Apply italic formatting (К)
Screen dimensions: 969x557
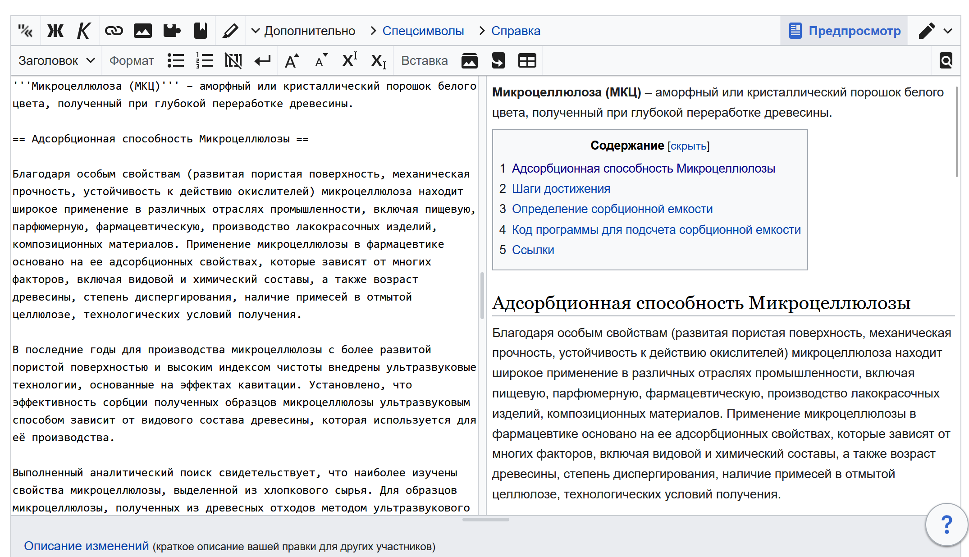point(84,31)
